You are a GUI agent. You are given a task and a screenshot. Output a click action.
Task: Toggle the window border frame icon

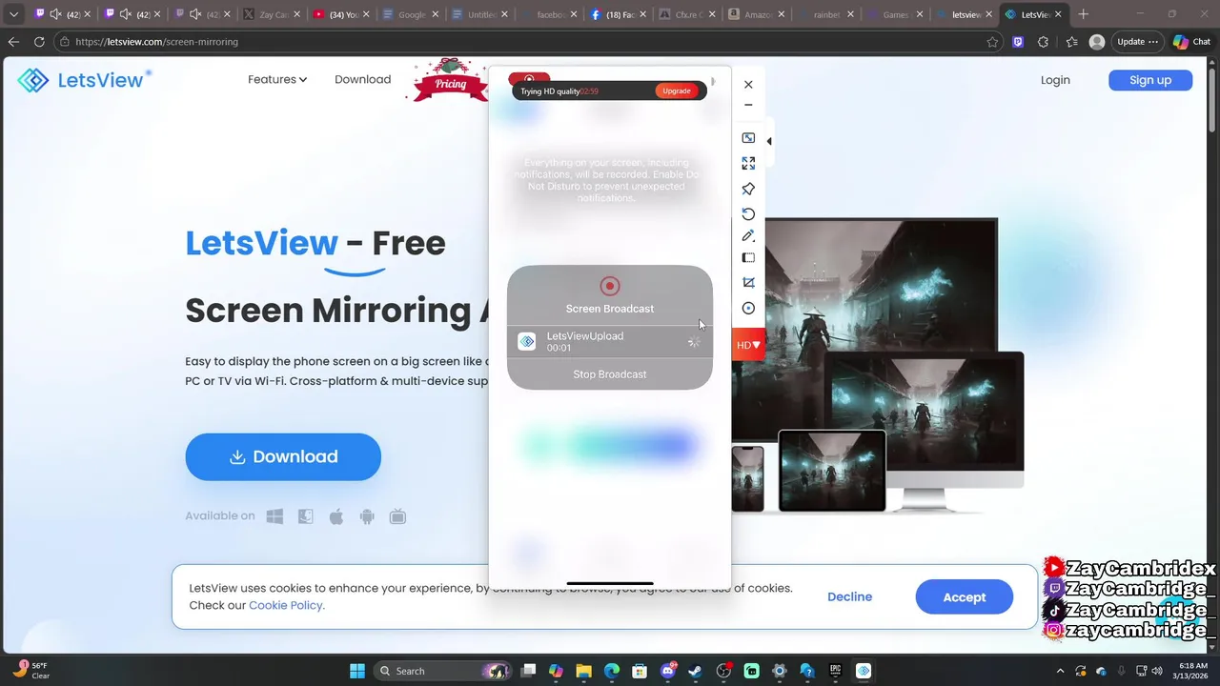[x=748, y=258]
